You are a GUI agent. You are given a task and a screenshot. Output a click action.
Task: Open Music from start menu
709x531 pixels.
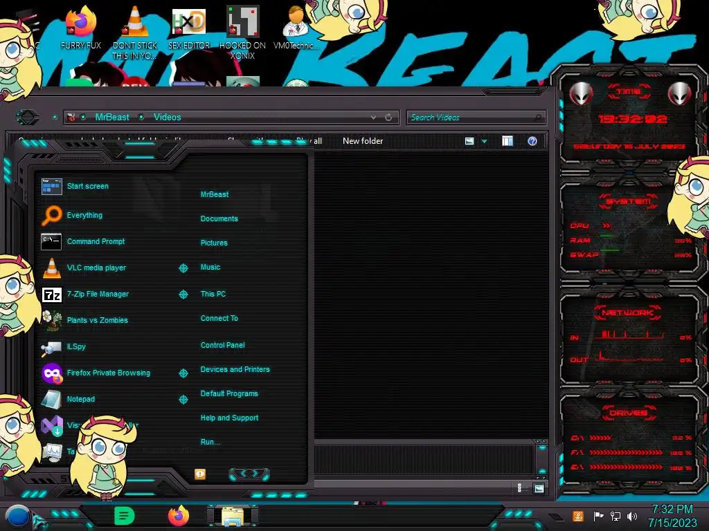[x=210, y=268]
